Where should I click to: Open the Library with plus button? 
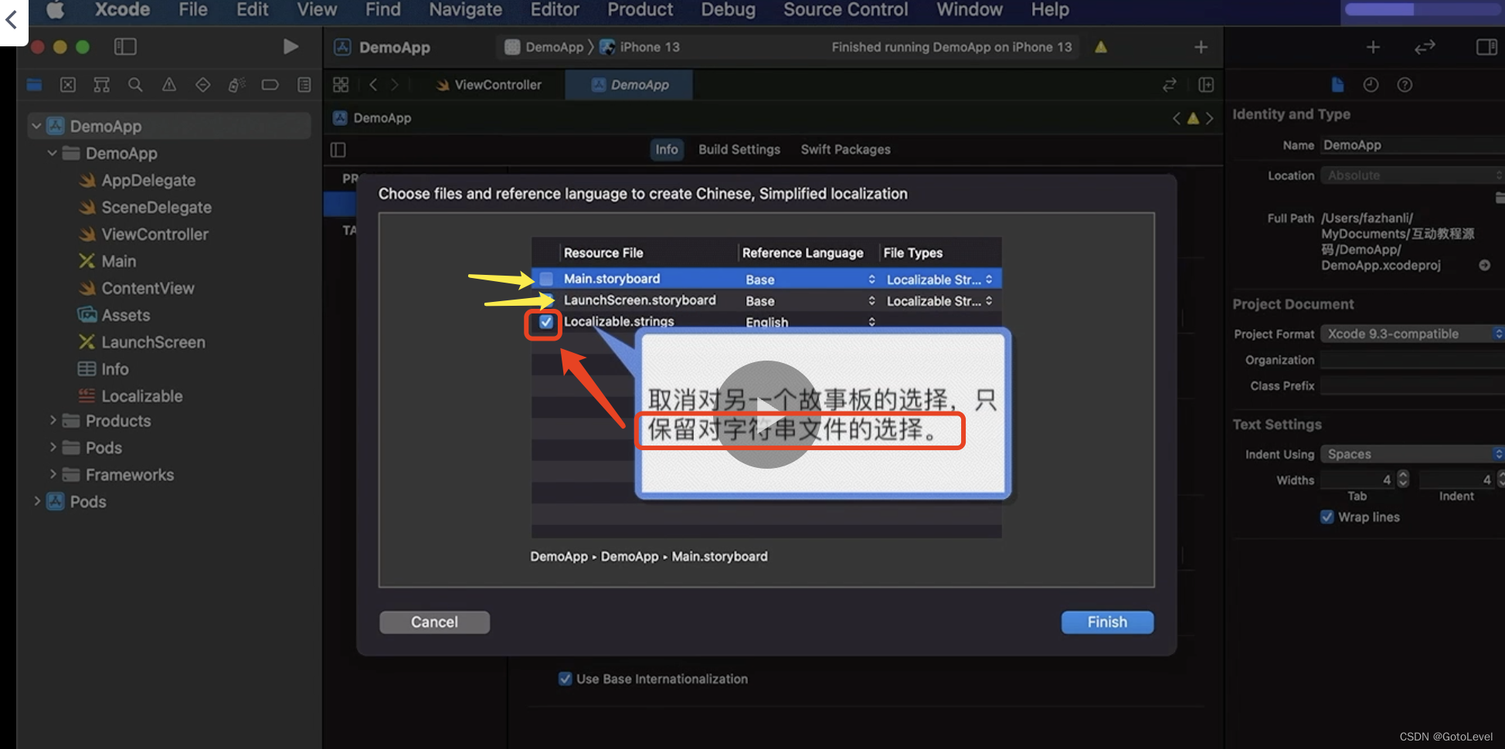coord(1373,47)
